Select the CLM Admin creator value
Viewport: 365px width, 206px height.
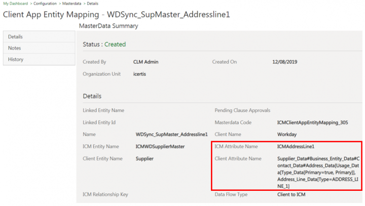[x=146, y=62]
